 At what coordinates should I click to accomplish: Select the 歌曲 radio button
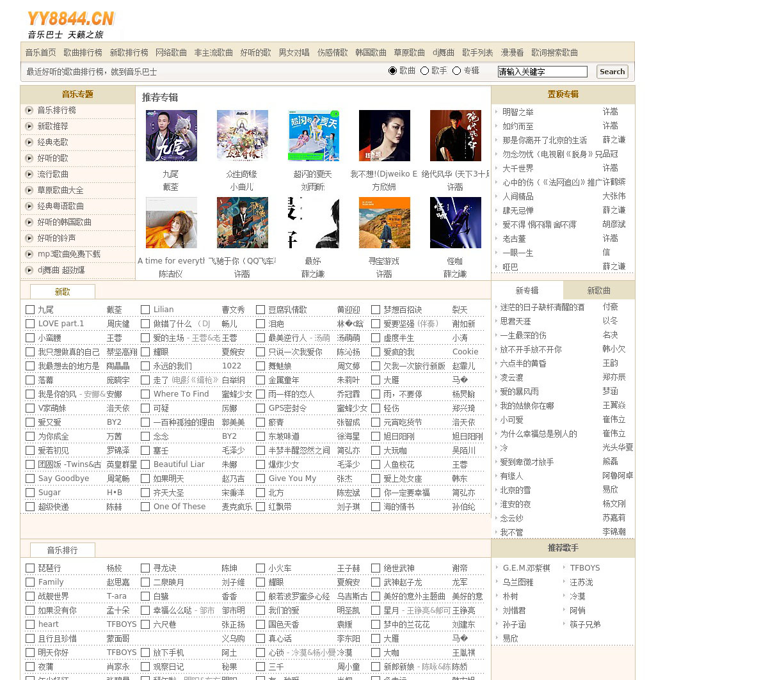392,70
